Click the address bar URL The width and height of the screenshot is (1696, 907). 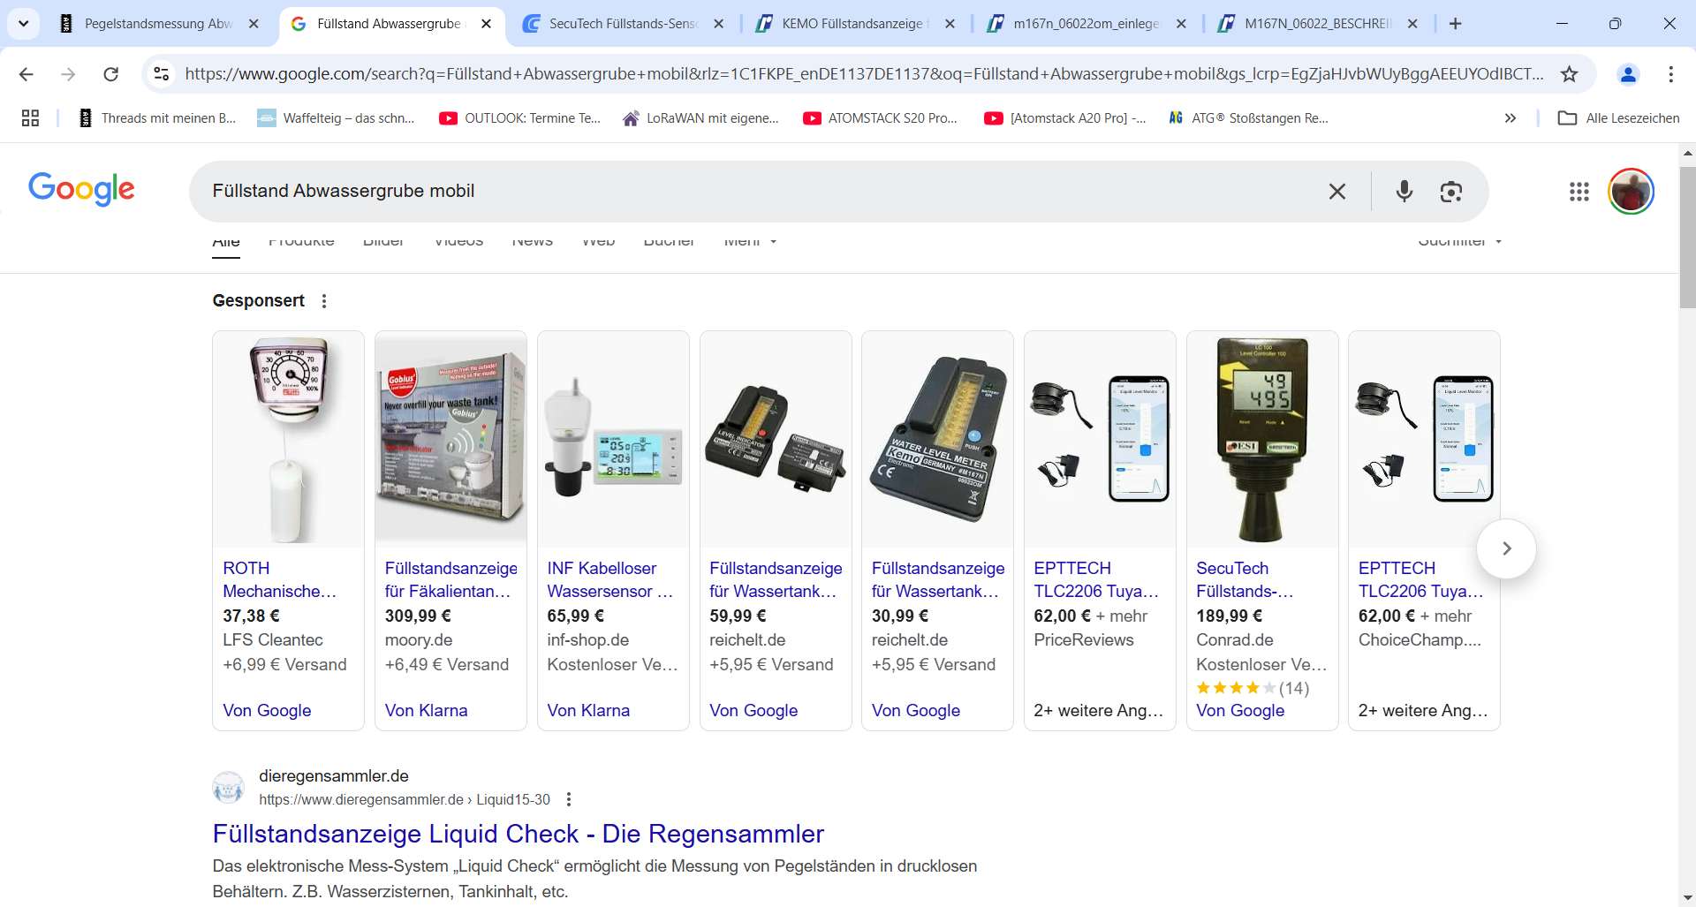point(864,74)
